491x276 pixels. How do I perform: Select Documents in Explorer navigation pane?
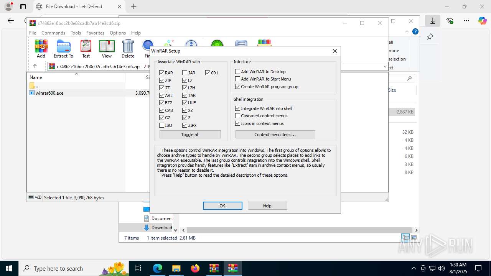158,219
